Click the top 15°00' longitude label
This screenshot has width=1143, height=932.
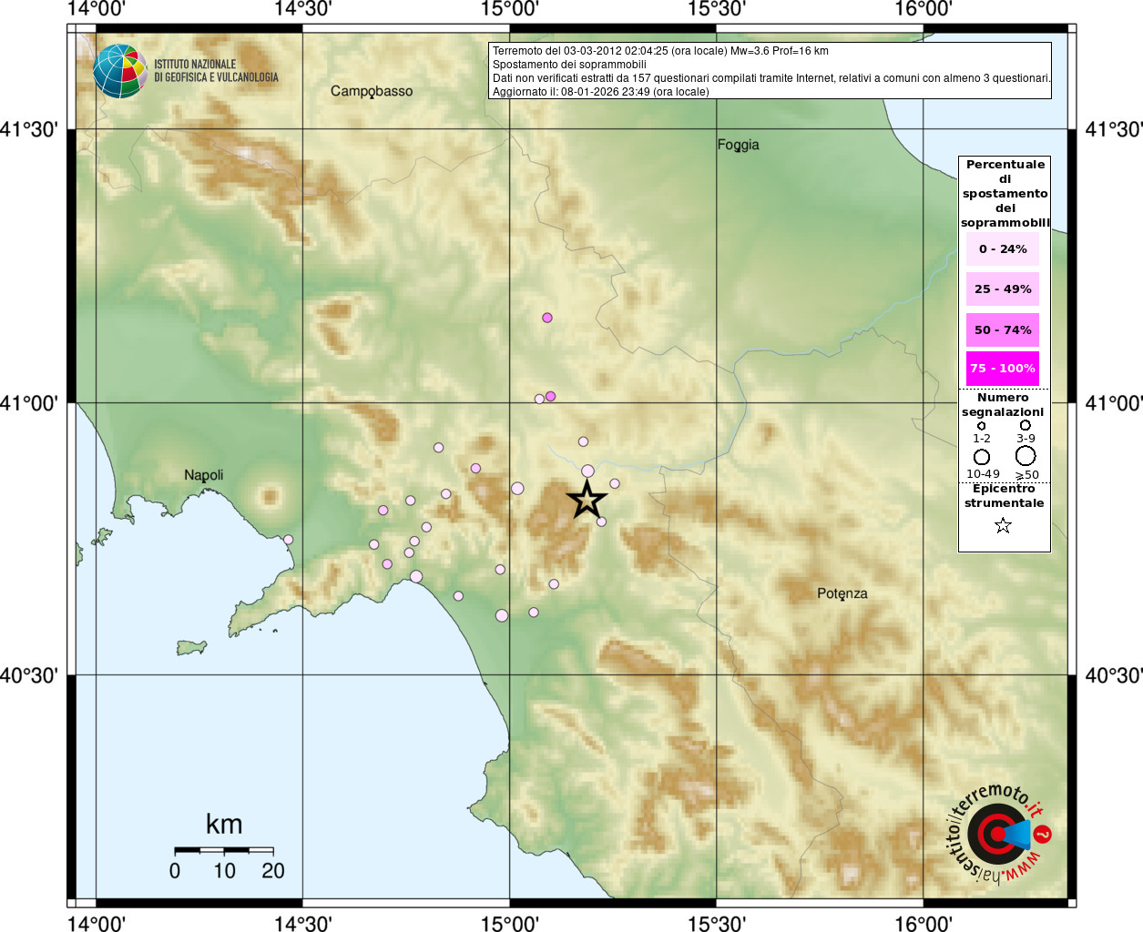click(510, 9)
